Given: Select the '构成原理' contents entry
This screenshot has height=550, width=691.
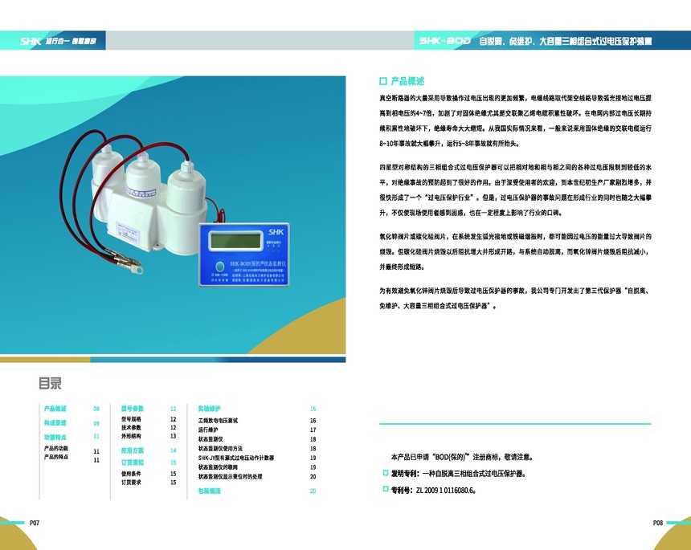Looking at the screenshot, I should click(x=55, y=423).
